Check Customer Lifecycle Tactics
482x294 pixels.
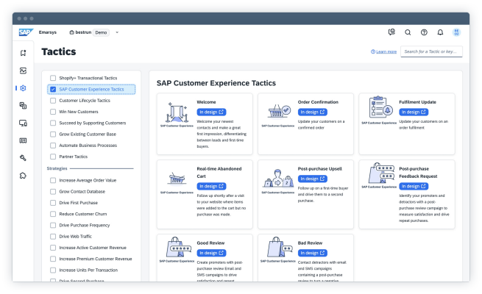point(53,101)
